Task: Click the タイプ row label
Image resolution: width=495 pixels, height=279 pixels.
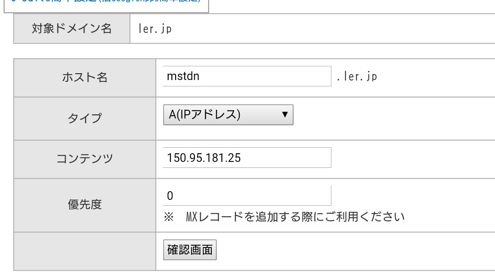Action: click(x=85, y=118)
